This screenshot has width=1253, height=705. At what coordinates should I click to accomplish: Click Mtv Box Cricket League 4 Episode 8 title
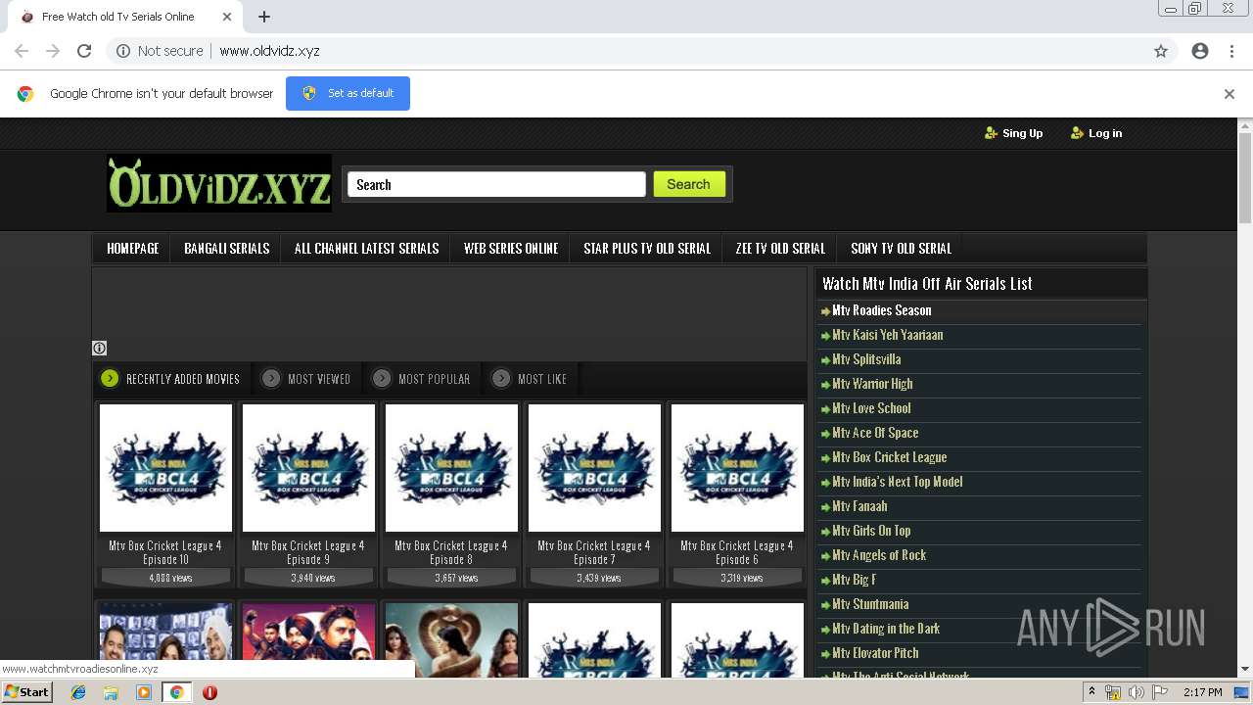(x=451, y=553)
